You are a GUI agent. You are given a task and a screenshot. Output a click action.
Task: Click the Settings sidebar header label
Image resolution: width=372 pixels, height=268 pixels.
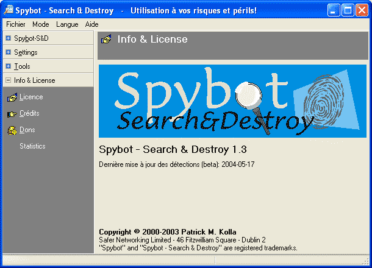click(26, 52)
